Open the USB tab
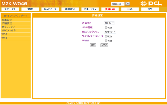Viewport: 167px width, 105px height. 130,9
